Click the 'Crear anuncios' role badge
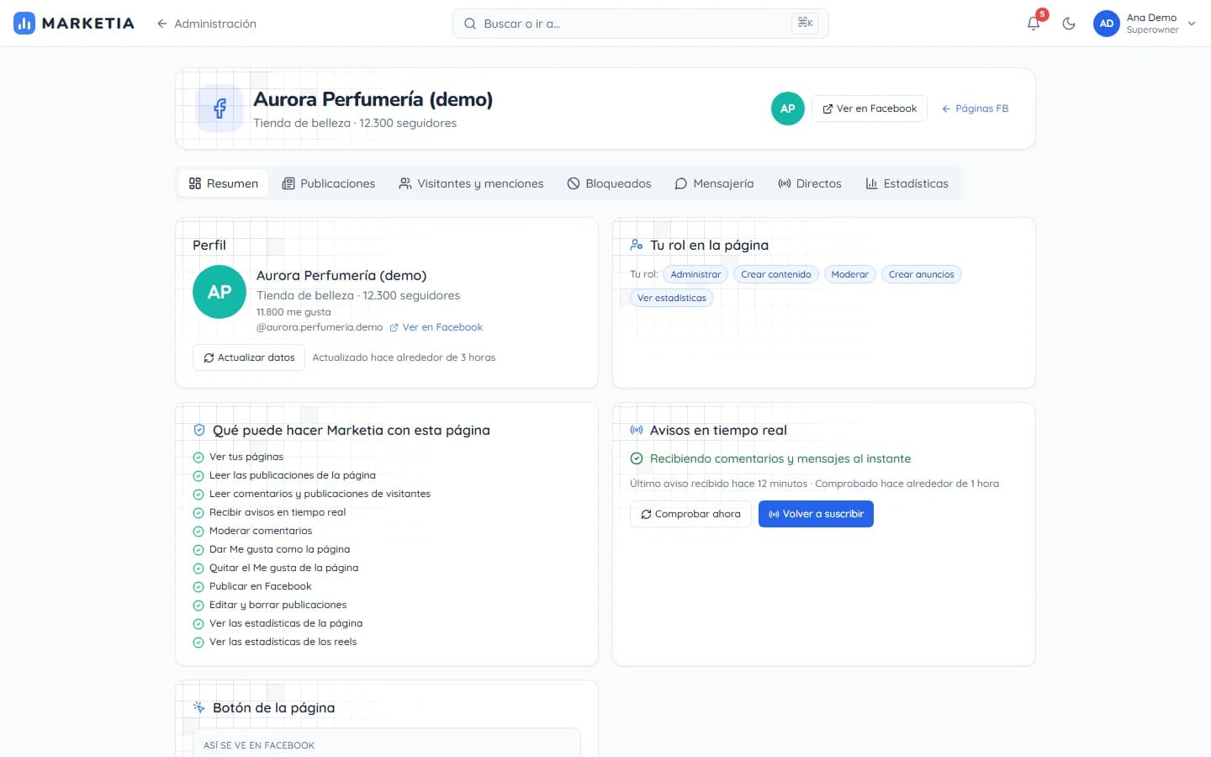 922,274
